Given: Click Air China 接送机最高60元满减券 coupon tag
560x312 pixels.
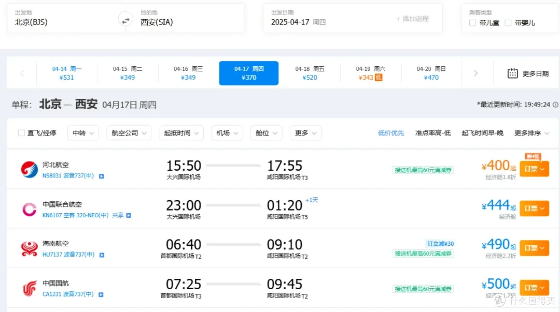Looking at the screenshot, I should click(423, 289).
